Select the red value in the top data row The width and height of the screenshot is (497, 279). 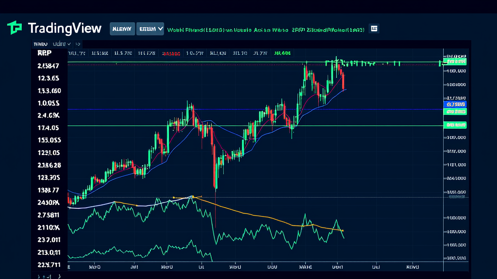[x=171, y=53]
